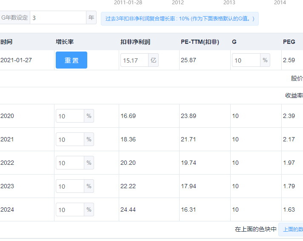Focus the G percent input in 2021-01-27 row
Image resolution: width=303 pixels, height=241 pixels.
point(246,60)
